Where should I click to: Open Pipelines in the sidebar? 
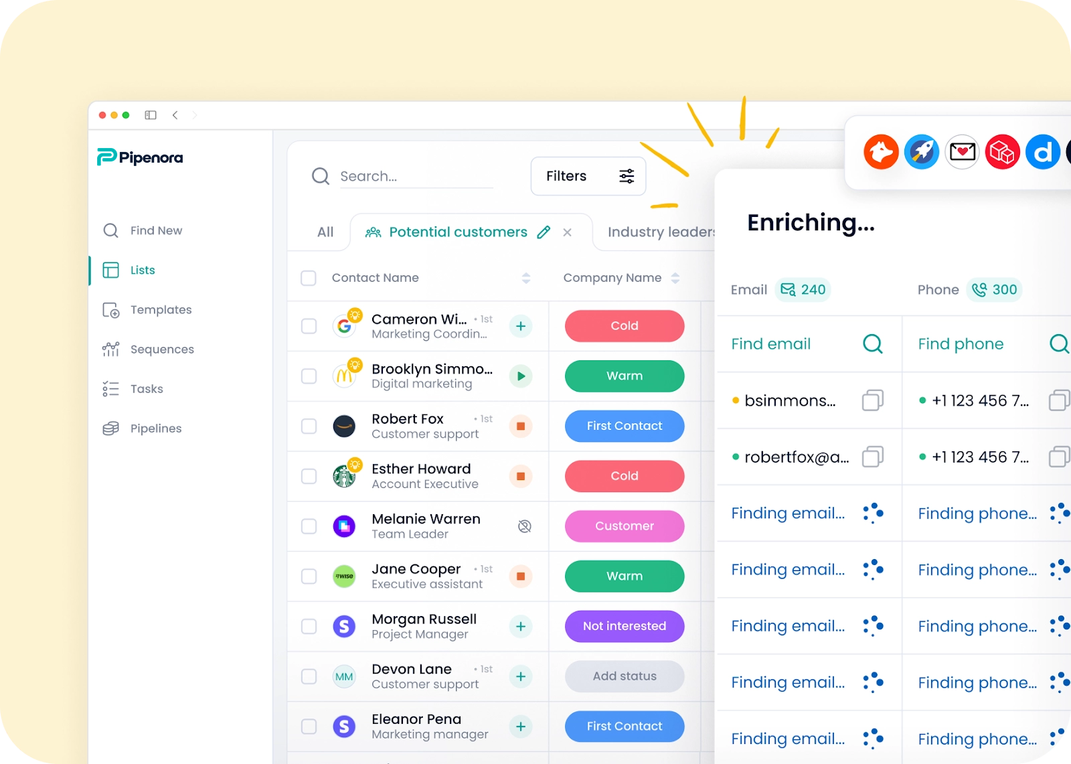tap(142, 429)
